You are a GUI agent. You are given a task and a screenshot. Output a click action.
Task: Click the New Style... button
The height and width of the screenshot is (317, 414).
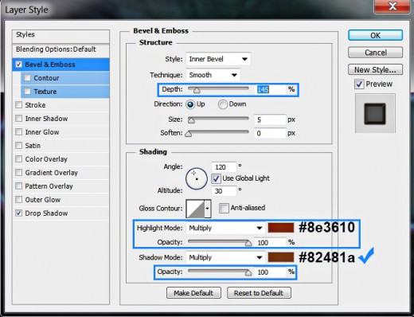(375, 70)
